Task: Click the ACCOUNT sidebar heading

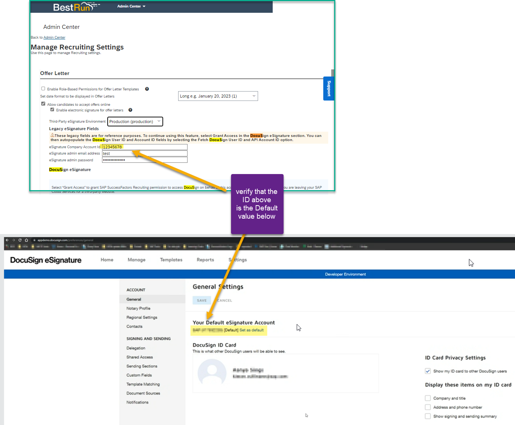Action: 136,290
